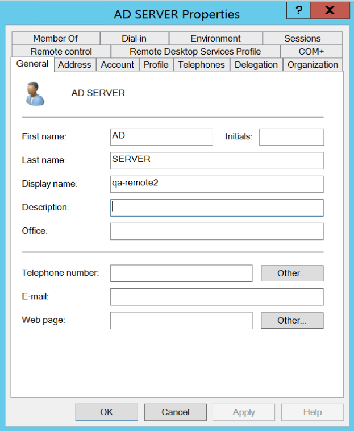Click the AD SERVER user avatar icon
This screenshot has width=354, height=431.
(x=35, y=93)
